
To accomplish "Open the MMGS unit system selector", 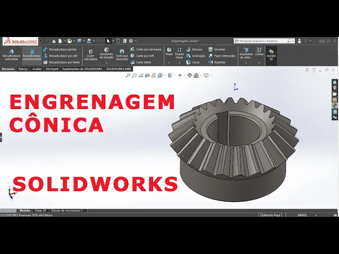I will [x=302, y=215].
